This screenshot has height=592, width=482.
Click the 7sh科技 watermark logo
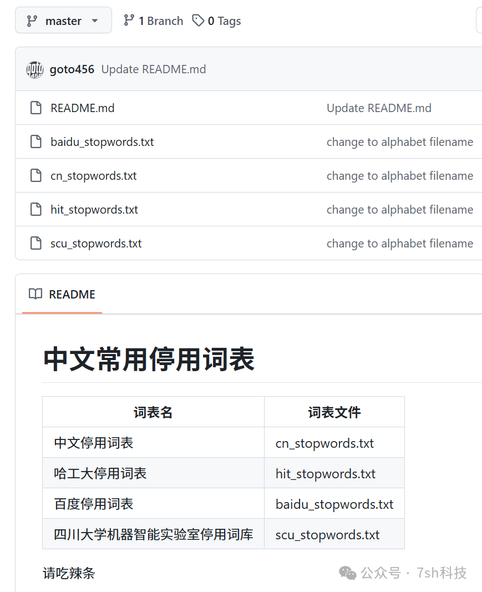(x=348, y=573)
